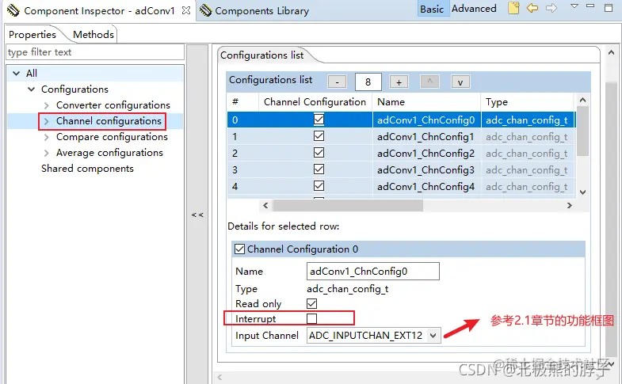Viewport: 622px width, 384px height.
Task: Click the Type column header
Action: click(527, 102)
